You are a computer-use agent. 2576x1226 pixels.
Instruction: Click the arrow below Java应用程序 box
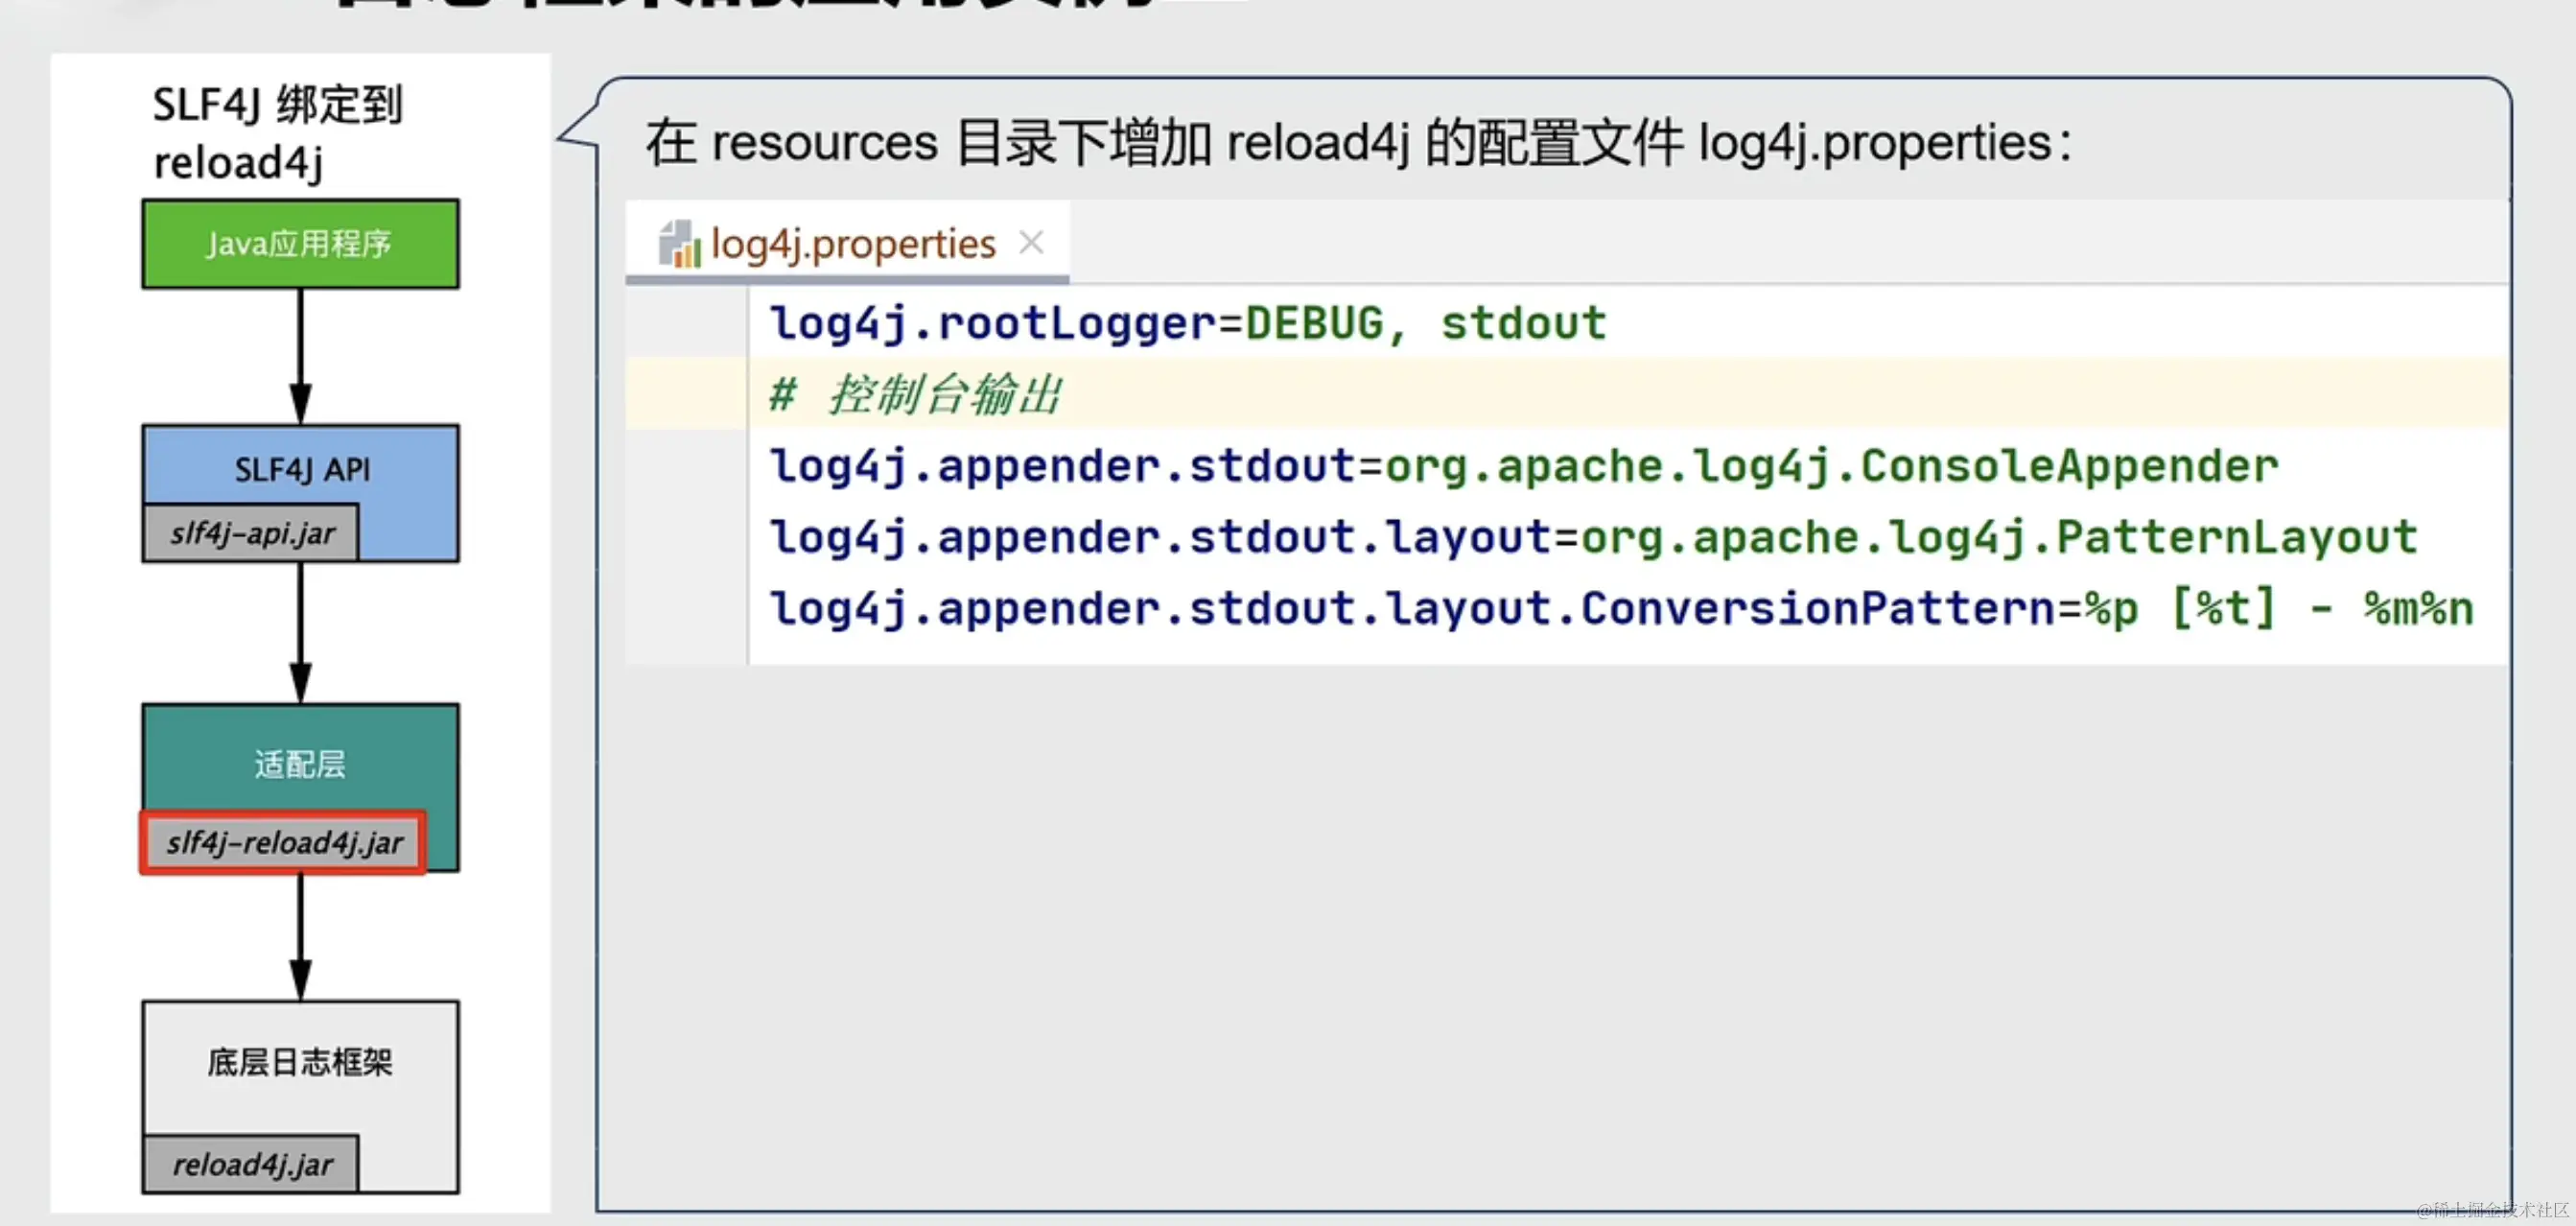300,355
